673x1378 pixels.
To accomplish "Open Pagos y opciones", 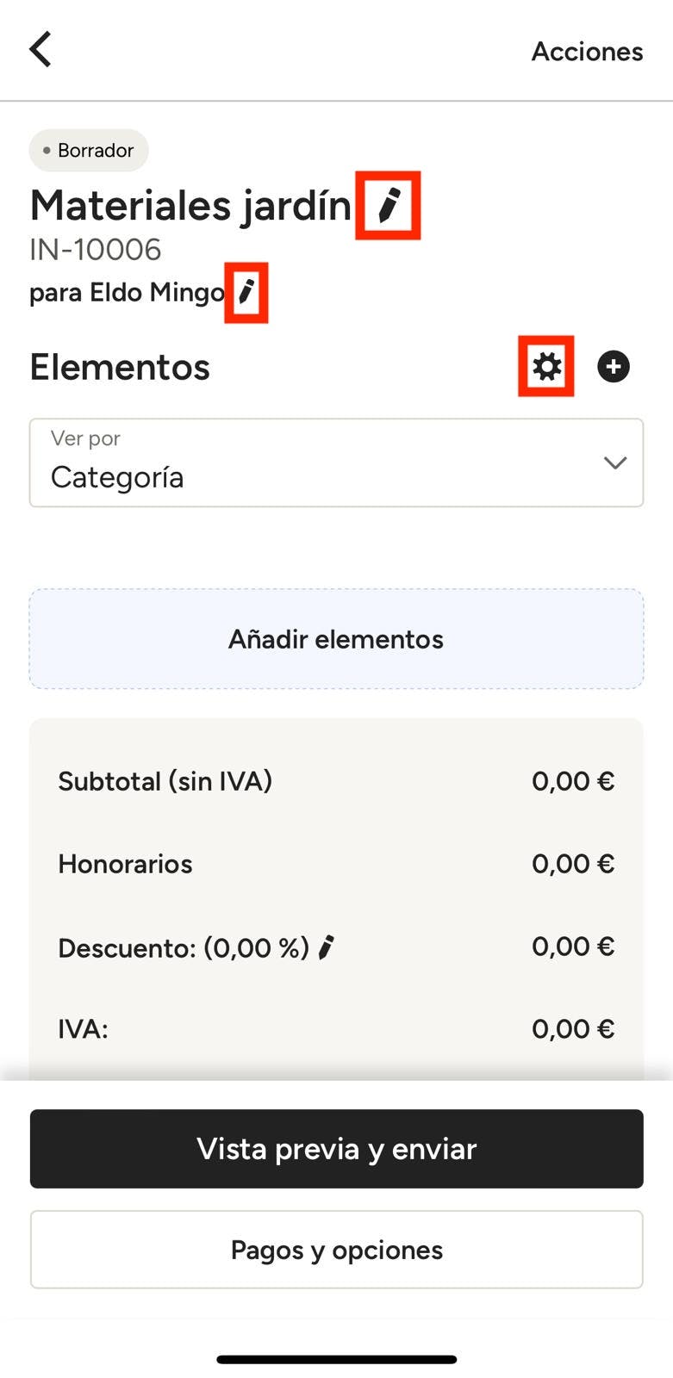I will tap(336, 1250).
